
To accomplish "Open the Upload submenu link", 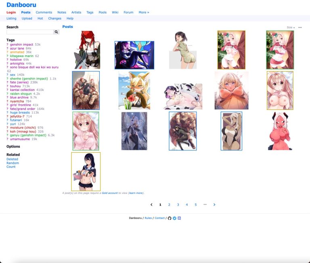I will point(27,19).
